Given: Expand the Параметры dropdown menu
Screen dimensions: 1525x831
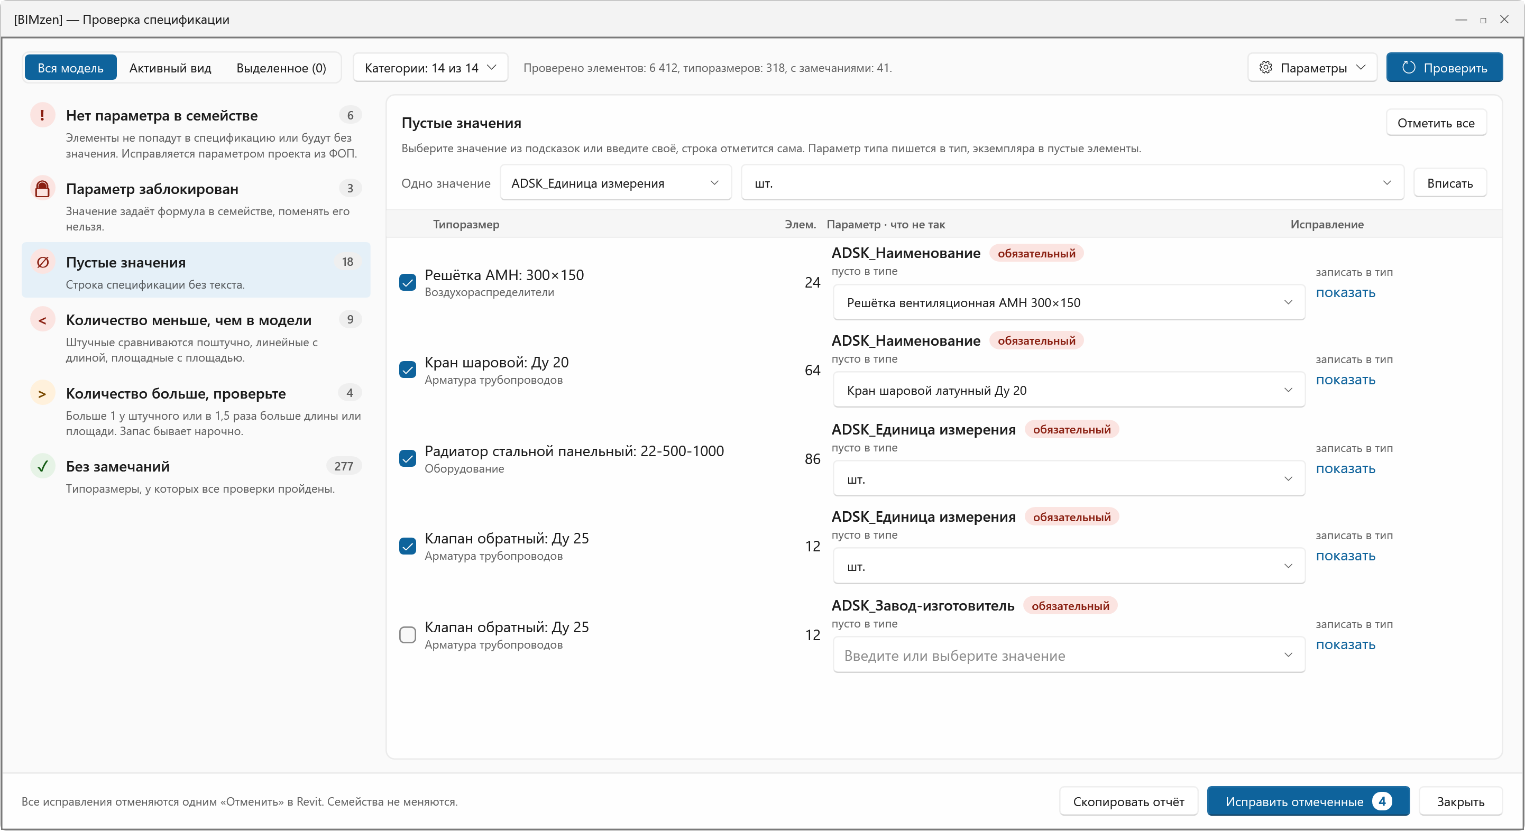Looking at the screenshot, I should 1312,68.
